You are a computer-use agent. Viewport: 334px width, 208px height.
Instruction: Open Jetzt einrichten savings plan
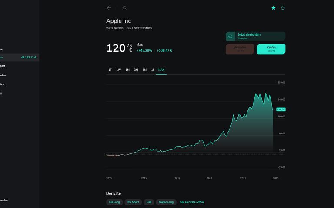click(x=255, y=36)
